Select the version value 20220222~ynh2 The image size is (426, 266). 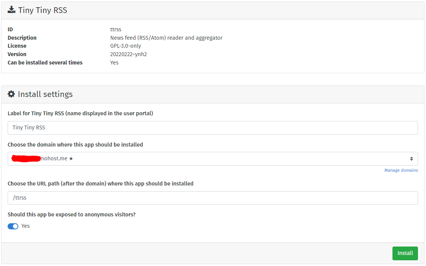click(x=129, y=54)
